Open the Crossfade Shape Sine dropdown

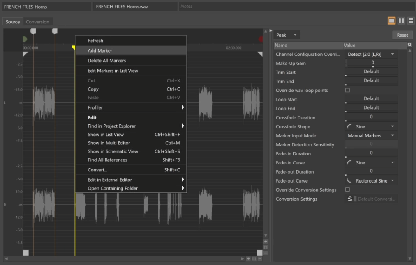click(371, 126)
